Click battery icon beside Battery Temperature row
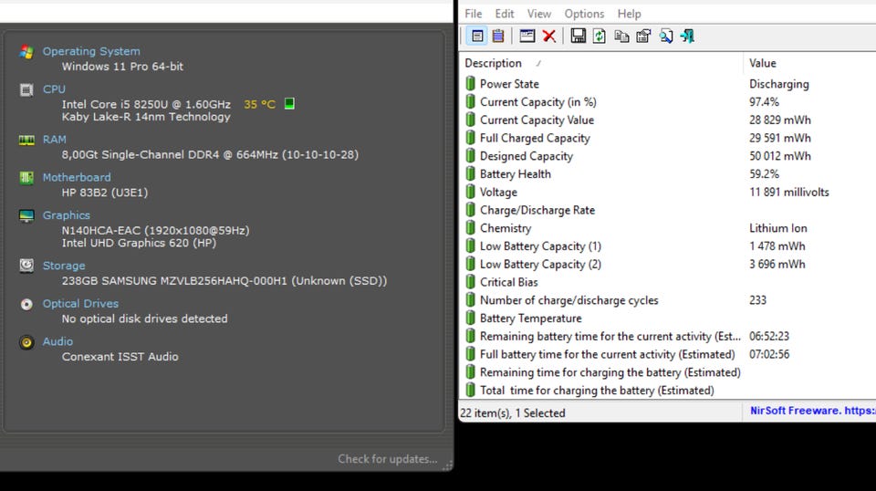 coord(471,318)
